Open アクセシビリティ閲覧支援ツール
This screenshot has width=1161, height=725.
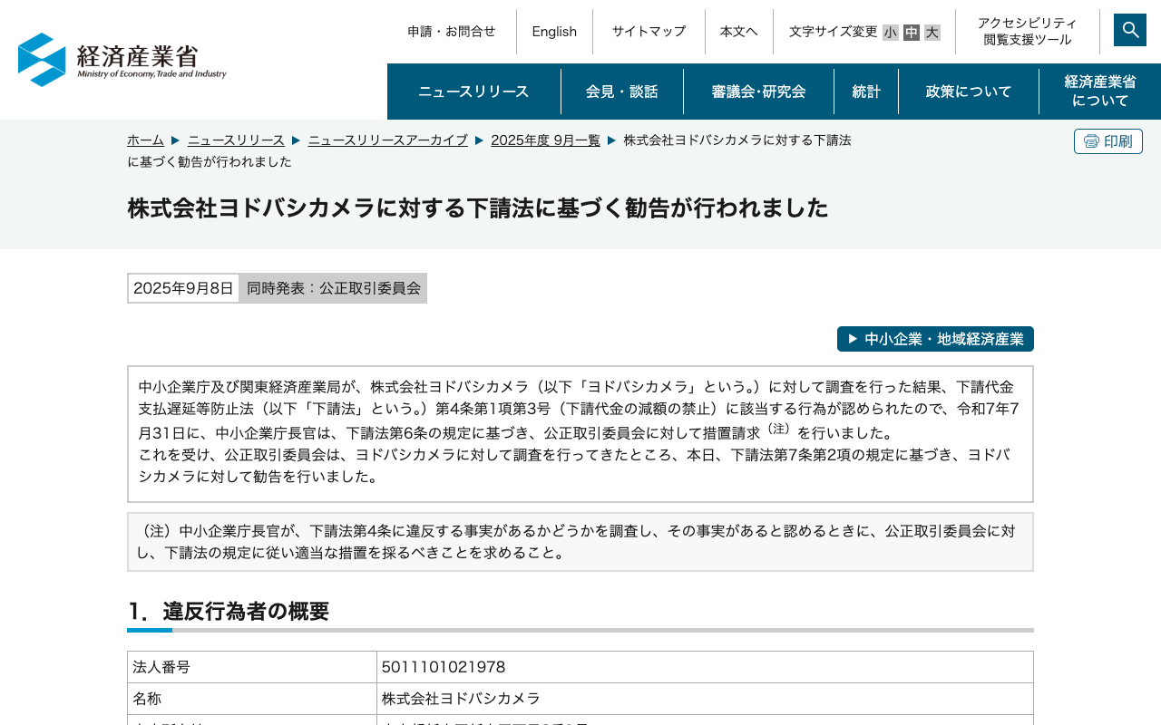tap(1028, 32)
